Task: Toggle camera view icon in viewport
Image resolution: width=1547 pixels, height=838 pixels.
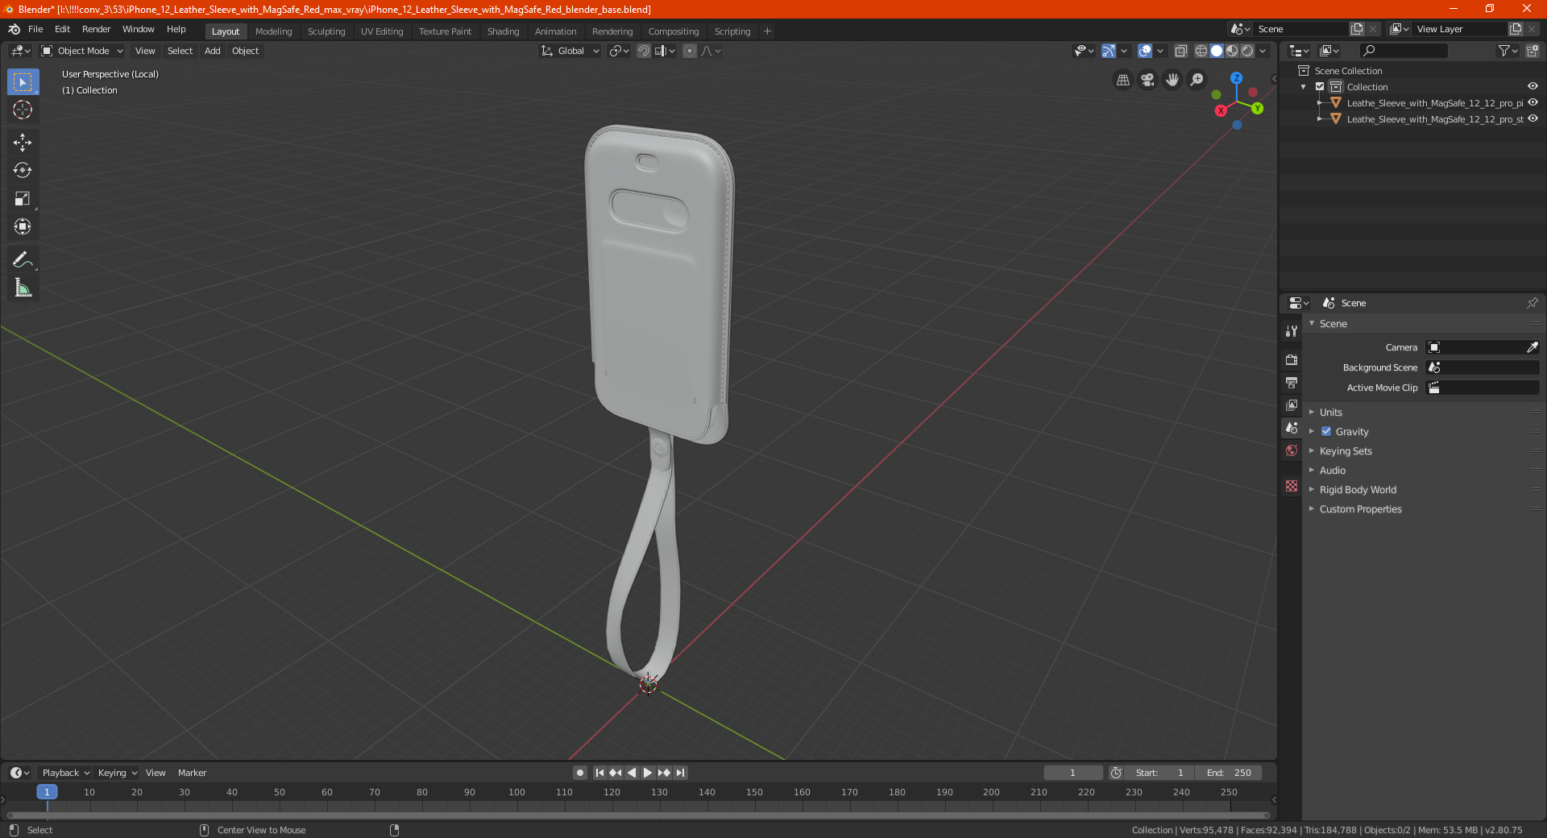Action: (1147, 80)
